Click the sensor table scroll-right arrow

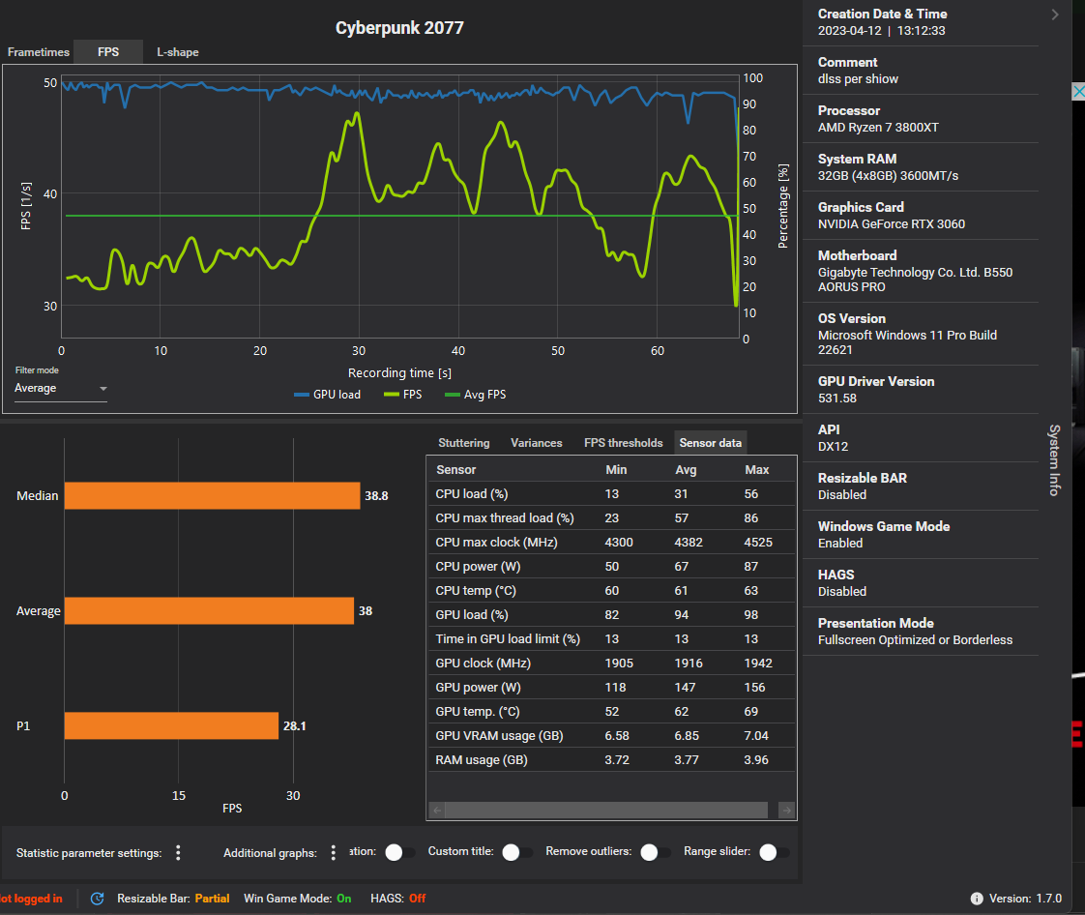pos(787,810)
